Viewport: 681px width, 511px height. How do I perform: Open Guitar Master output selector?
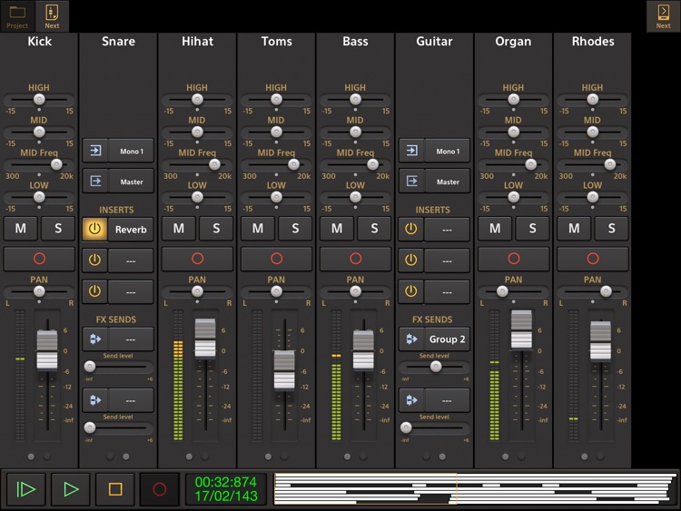448,181
